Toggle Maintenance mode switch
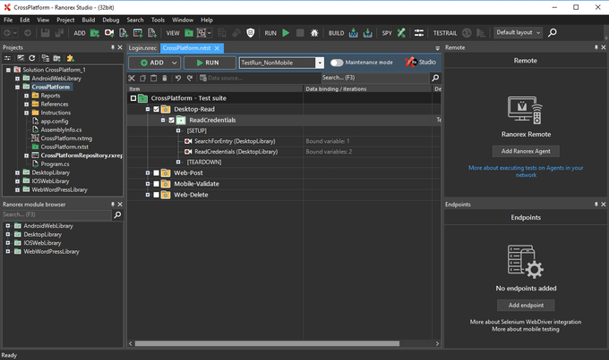This screenshot has width=609, height=360. point(337,63)
